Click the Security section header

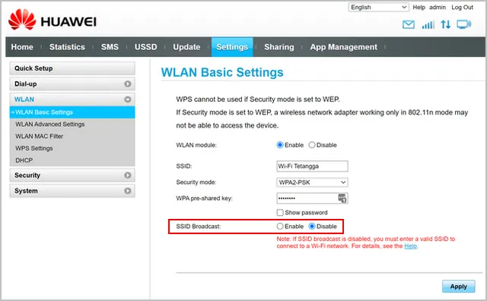[x=72, y=176]
